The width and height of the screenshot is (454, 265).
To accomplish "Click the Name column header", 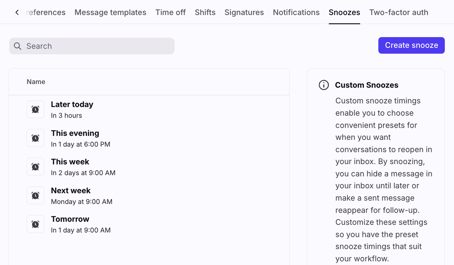I will [x=36, y=82].
